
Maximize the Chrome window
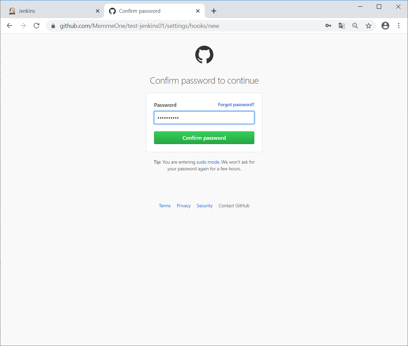379,7
